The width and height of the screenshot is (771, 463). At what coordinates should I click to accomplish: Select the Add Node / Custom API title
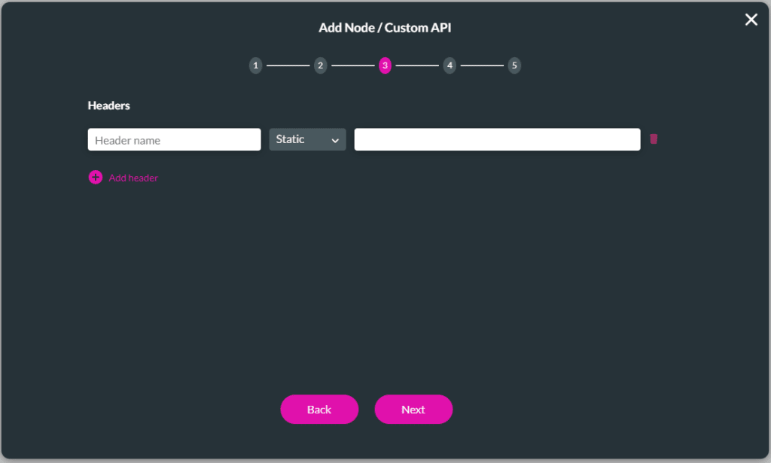pyautogui.click(x=385, y=27)
